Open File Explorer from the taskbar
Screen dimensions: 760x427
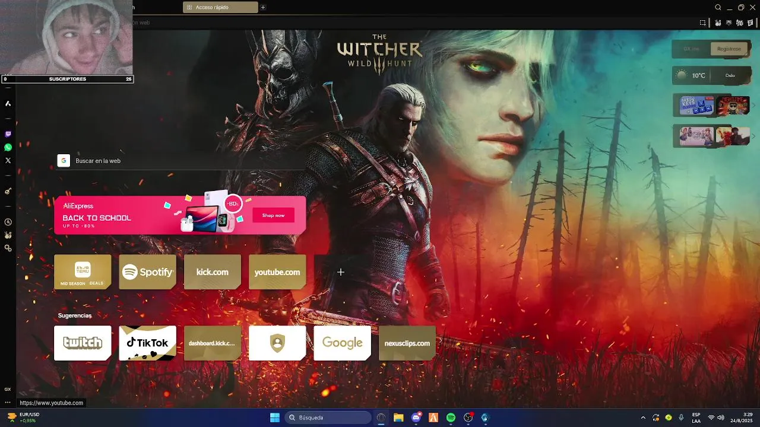[398, 418]
